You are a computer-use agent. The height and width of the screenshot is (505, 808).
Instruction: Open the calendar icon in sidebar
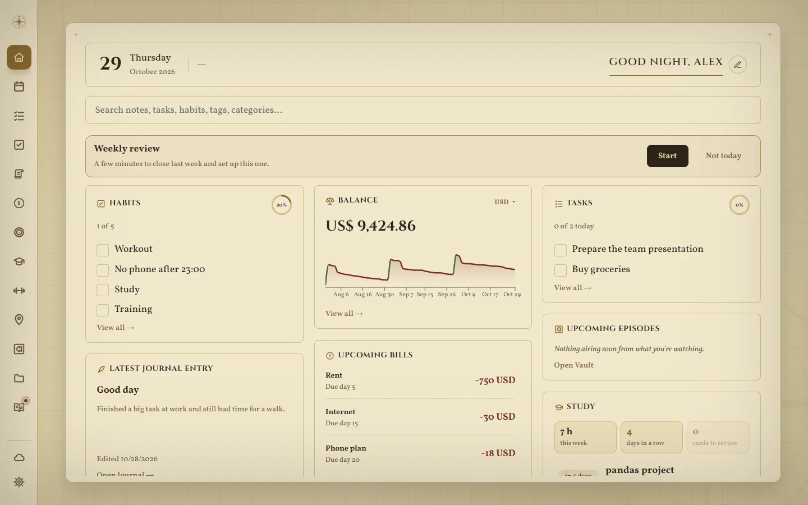(19, 86)
